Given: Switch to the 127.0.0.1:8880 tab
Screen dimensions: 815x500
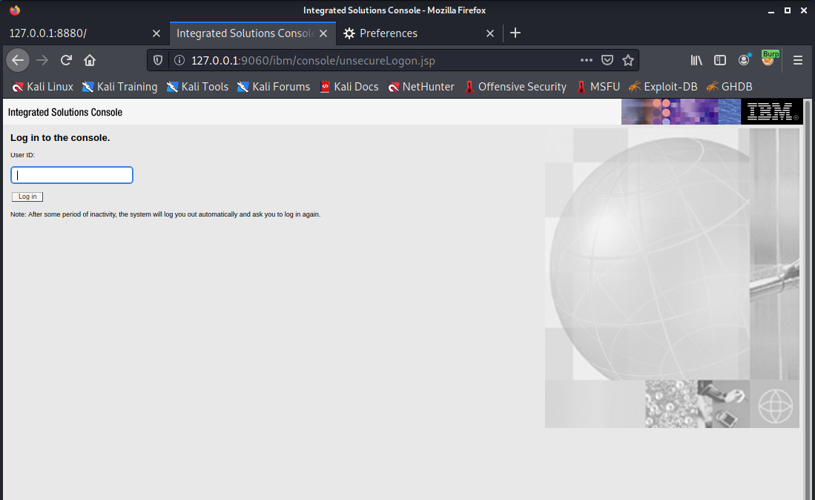Looking at the screenshot, I should point(74,33).
